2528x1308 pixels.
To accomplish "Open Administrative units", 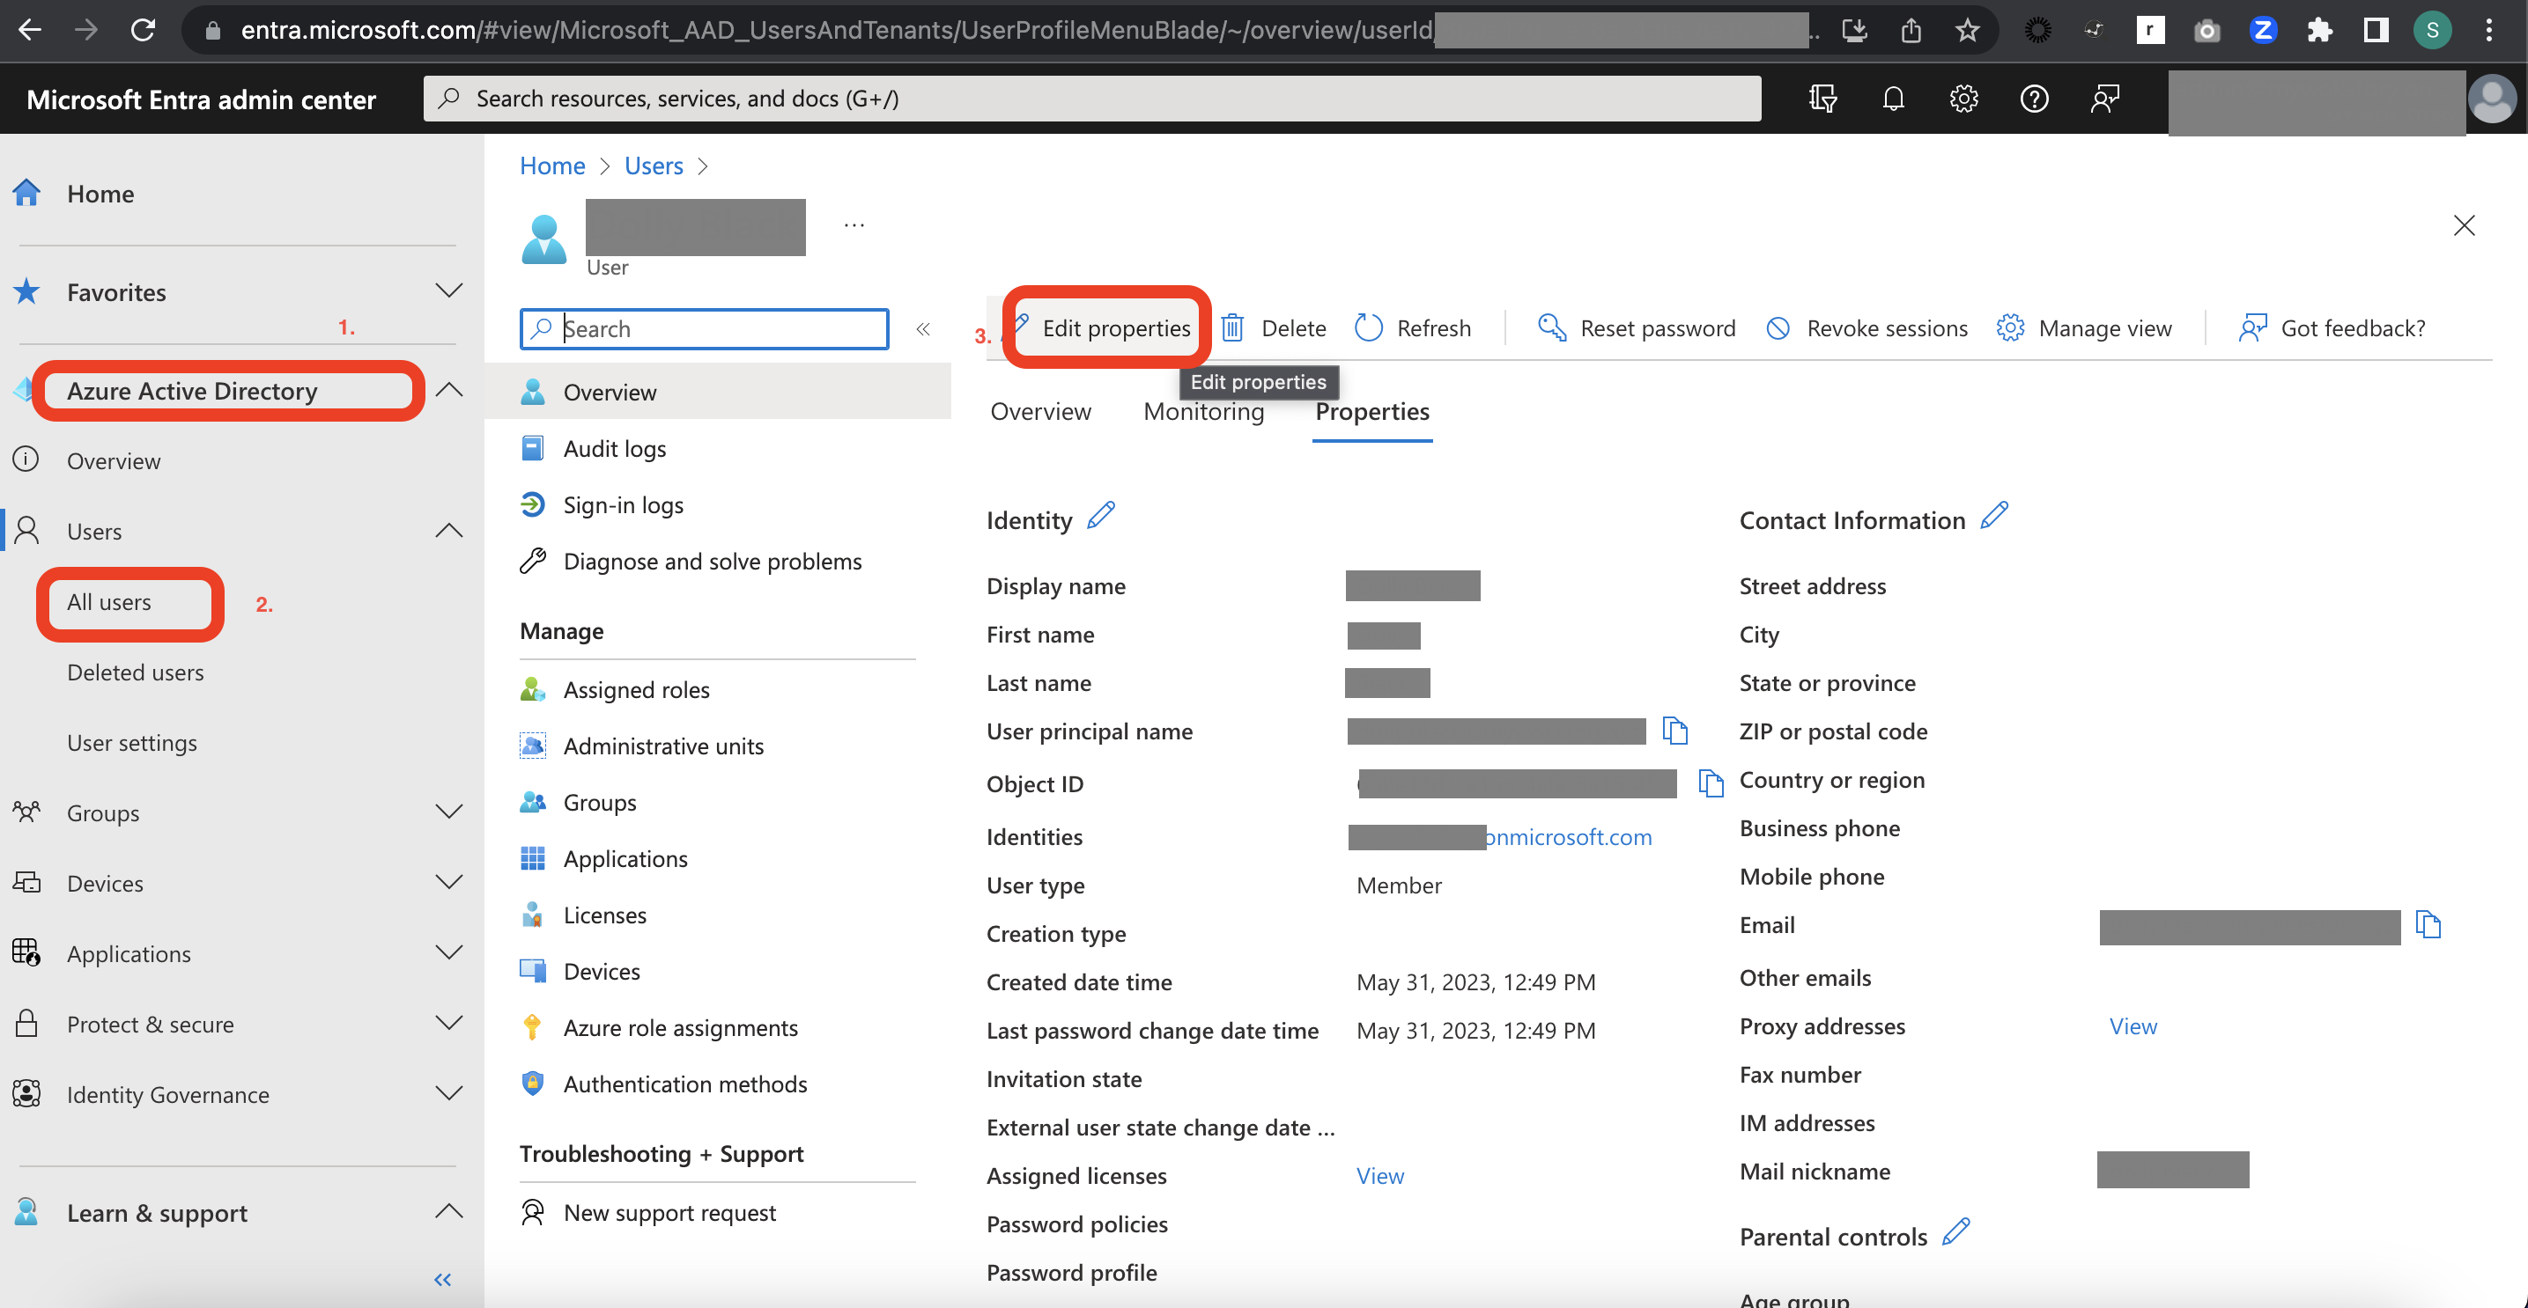I will click(663, 746).
